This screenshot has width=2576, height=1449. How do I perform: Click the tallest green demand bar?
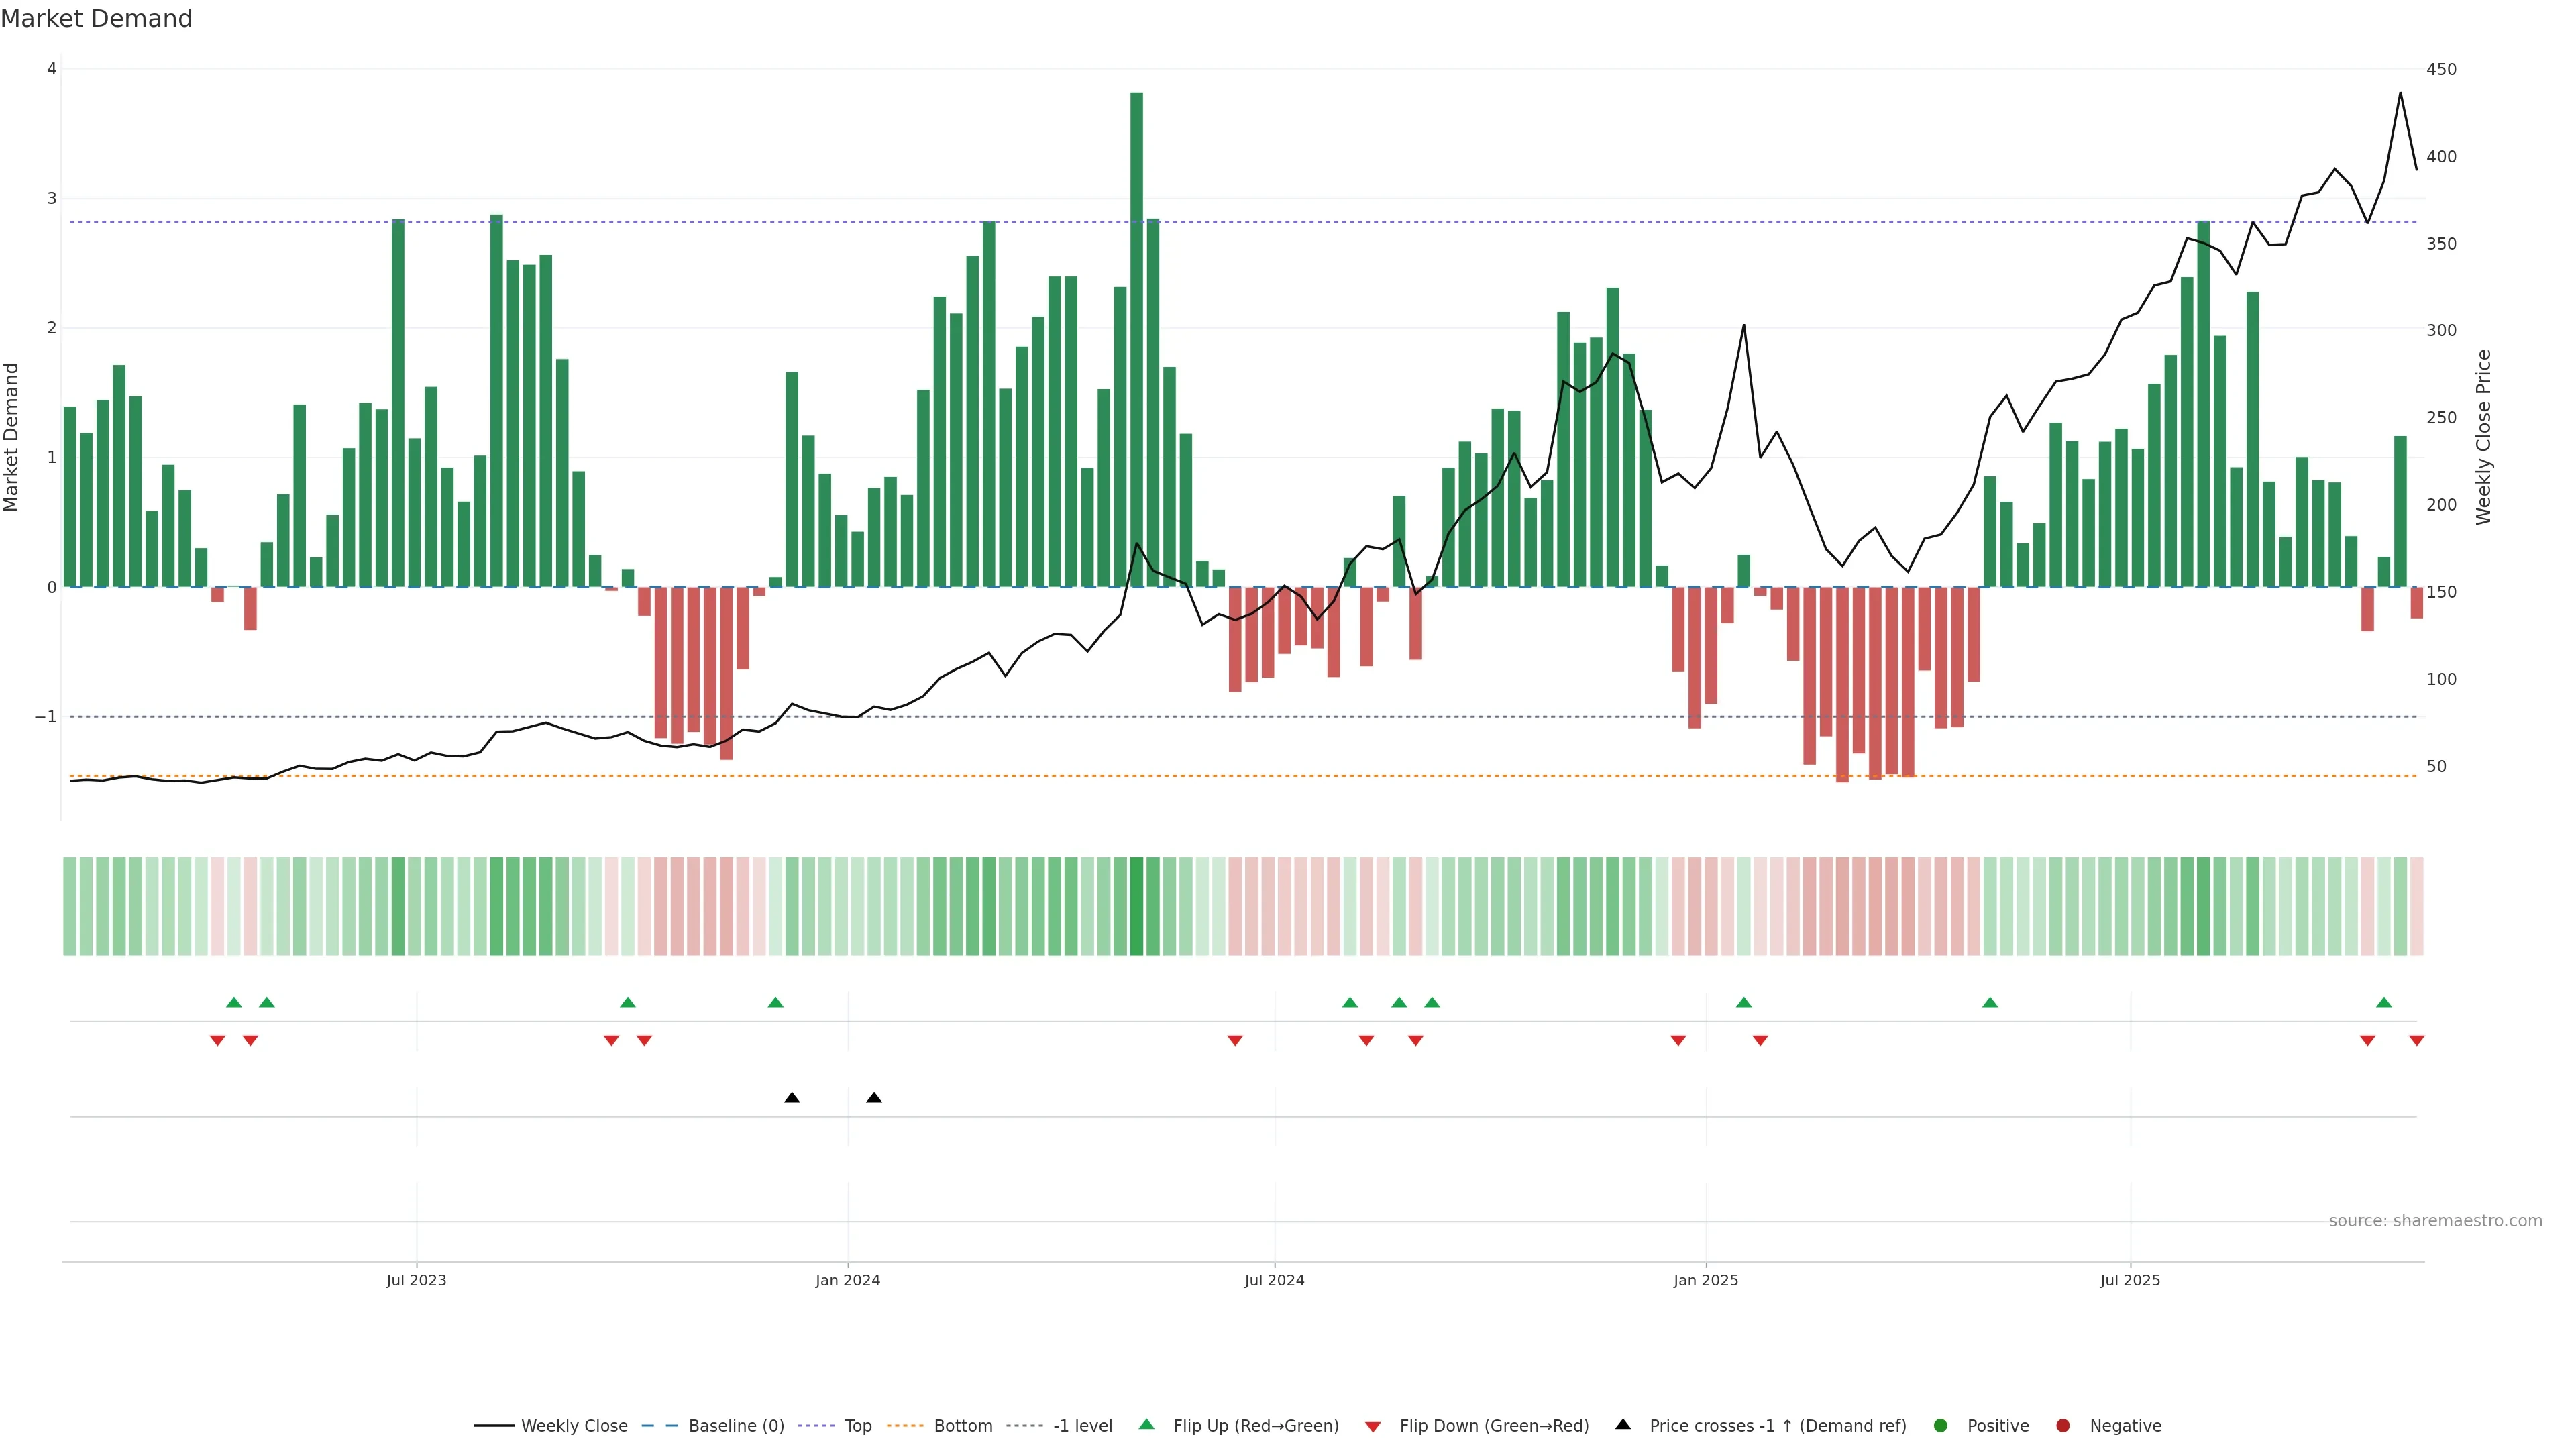(1136, 340)
